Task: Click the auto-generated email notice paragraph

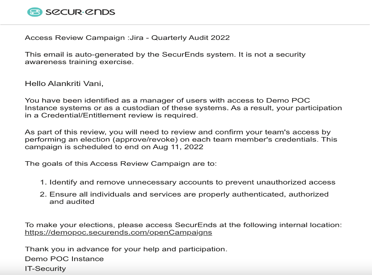Action: pyautogui.click(x=165, y=58)
